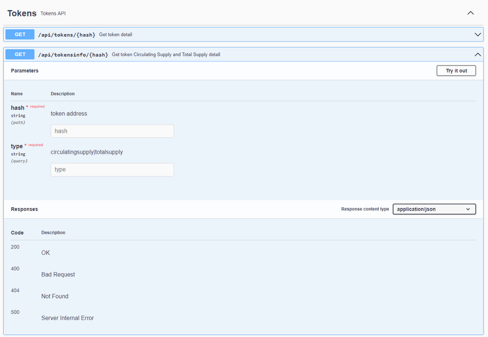Screen dimensions: 488x337
Task: Click the 500 Server Internal Error description
Action: coord(68,318)
